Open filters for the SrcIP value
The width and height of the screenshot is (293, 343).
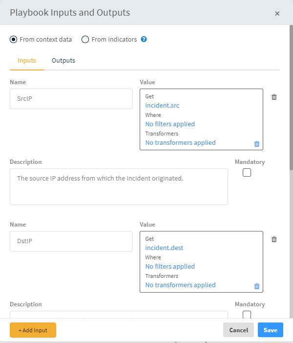[x=170, y=124]
